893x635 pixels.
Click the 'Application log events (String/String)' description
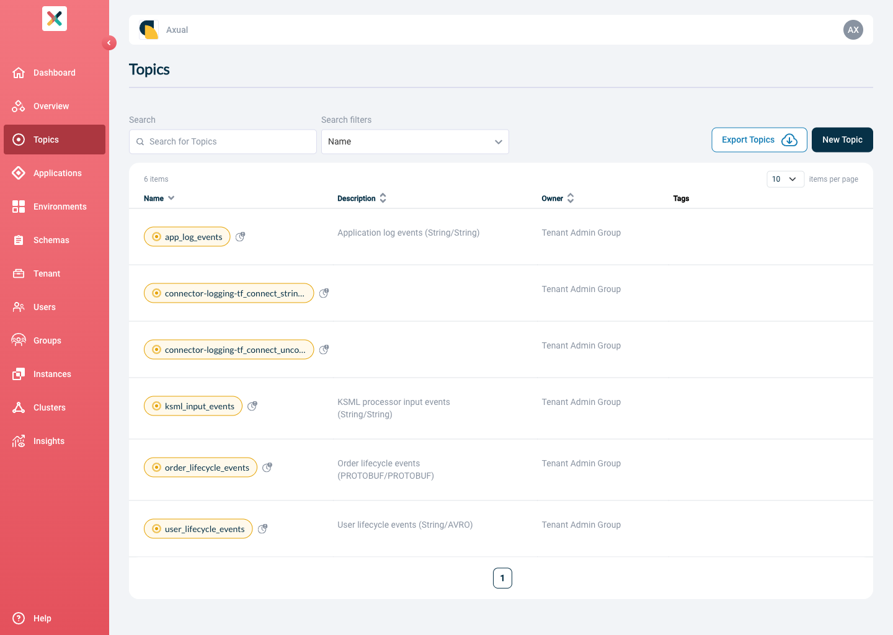coord(409,233)
